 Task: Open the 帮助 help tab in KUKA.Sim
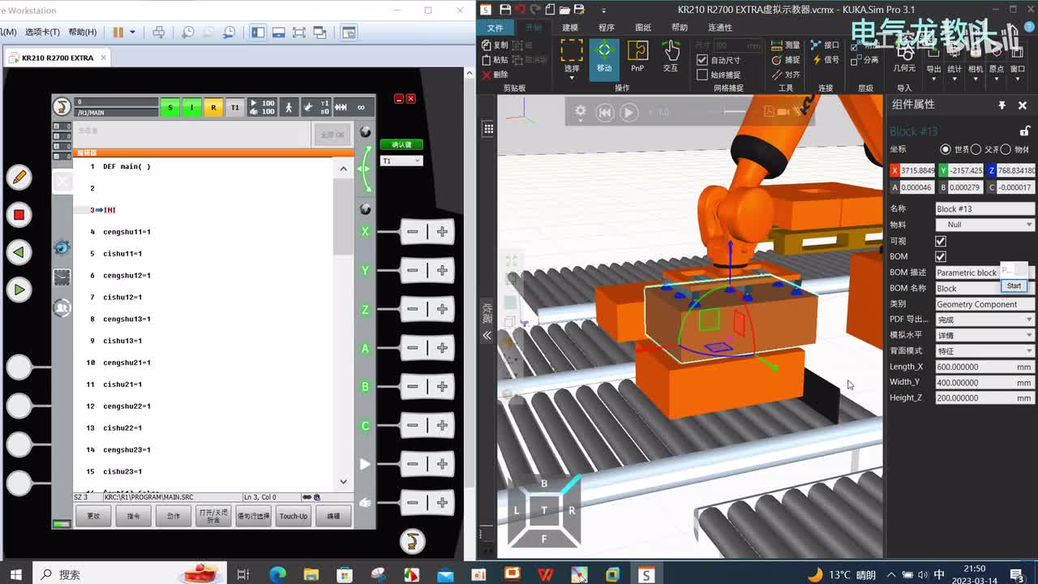(679, 28)
